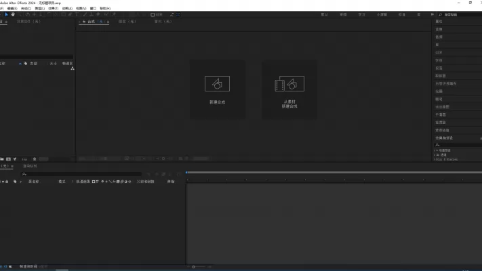The width and height of the screenshot is (482, 271).
Task: Select the 默认 workspace
Action: (324, 15)
